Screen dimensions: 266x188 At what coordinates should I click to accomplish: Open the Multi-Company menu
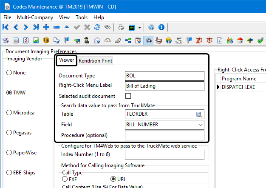tap(35, 17)
